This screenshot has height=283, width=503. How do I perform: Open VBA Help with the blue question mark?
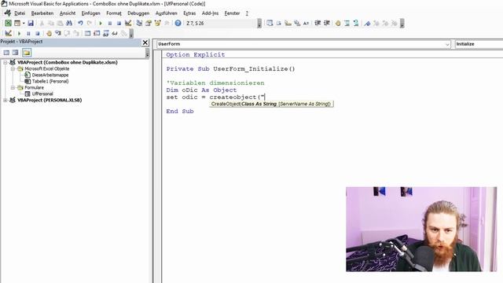point(178,23)
